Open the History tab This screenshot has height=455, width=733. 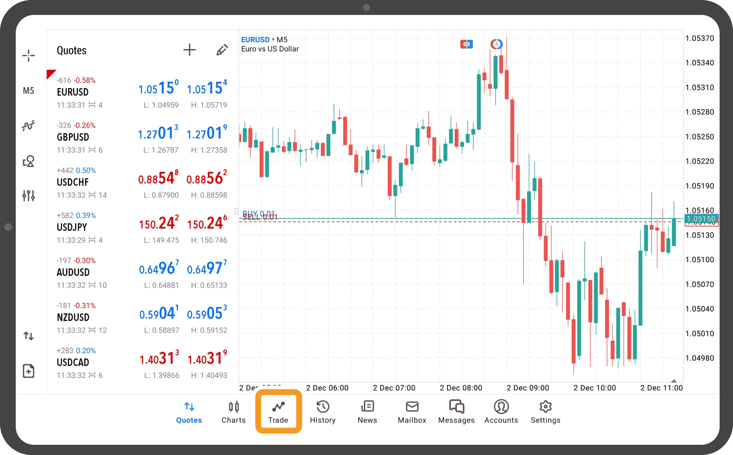point(323,412)
